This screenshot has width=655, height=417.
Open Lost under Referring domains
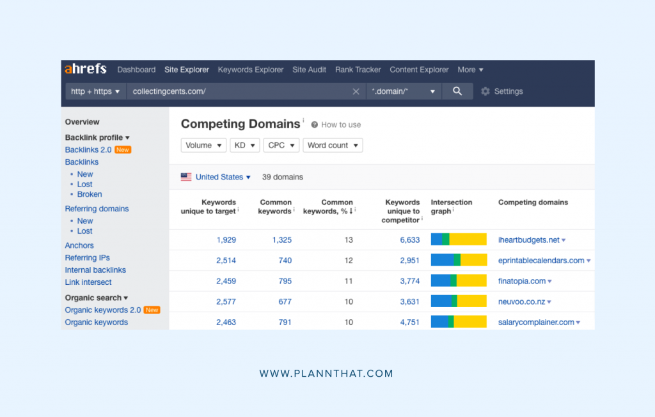point(85,231)
